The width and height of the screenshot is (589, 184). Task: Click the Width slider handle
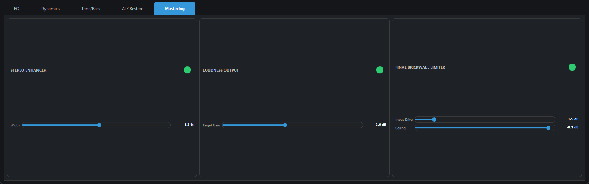99,125
